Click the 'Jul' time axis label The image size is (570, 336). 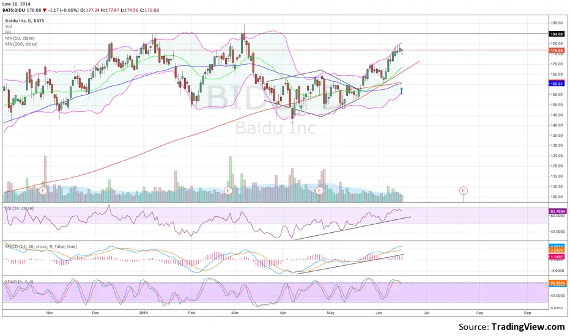(x=427, y=313)
